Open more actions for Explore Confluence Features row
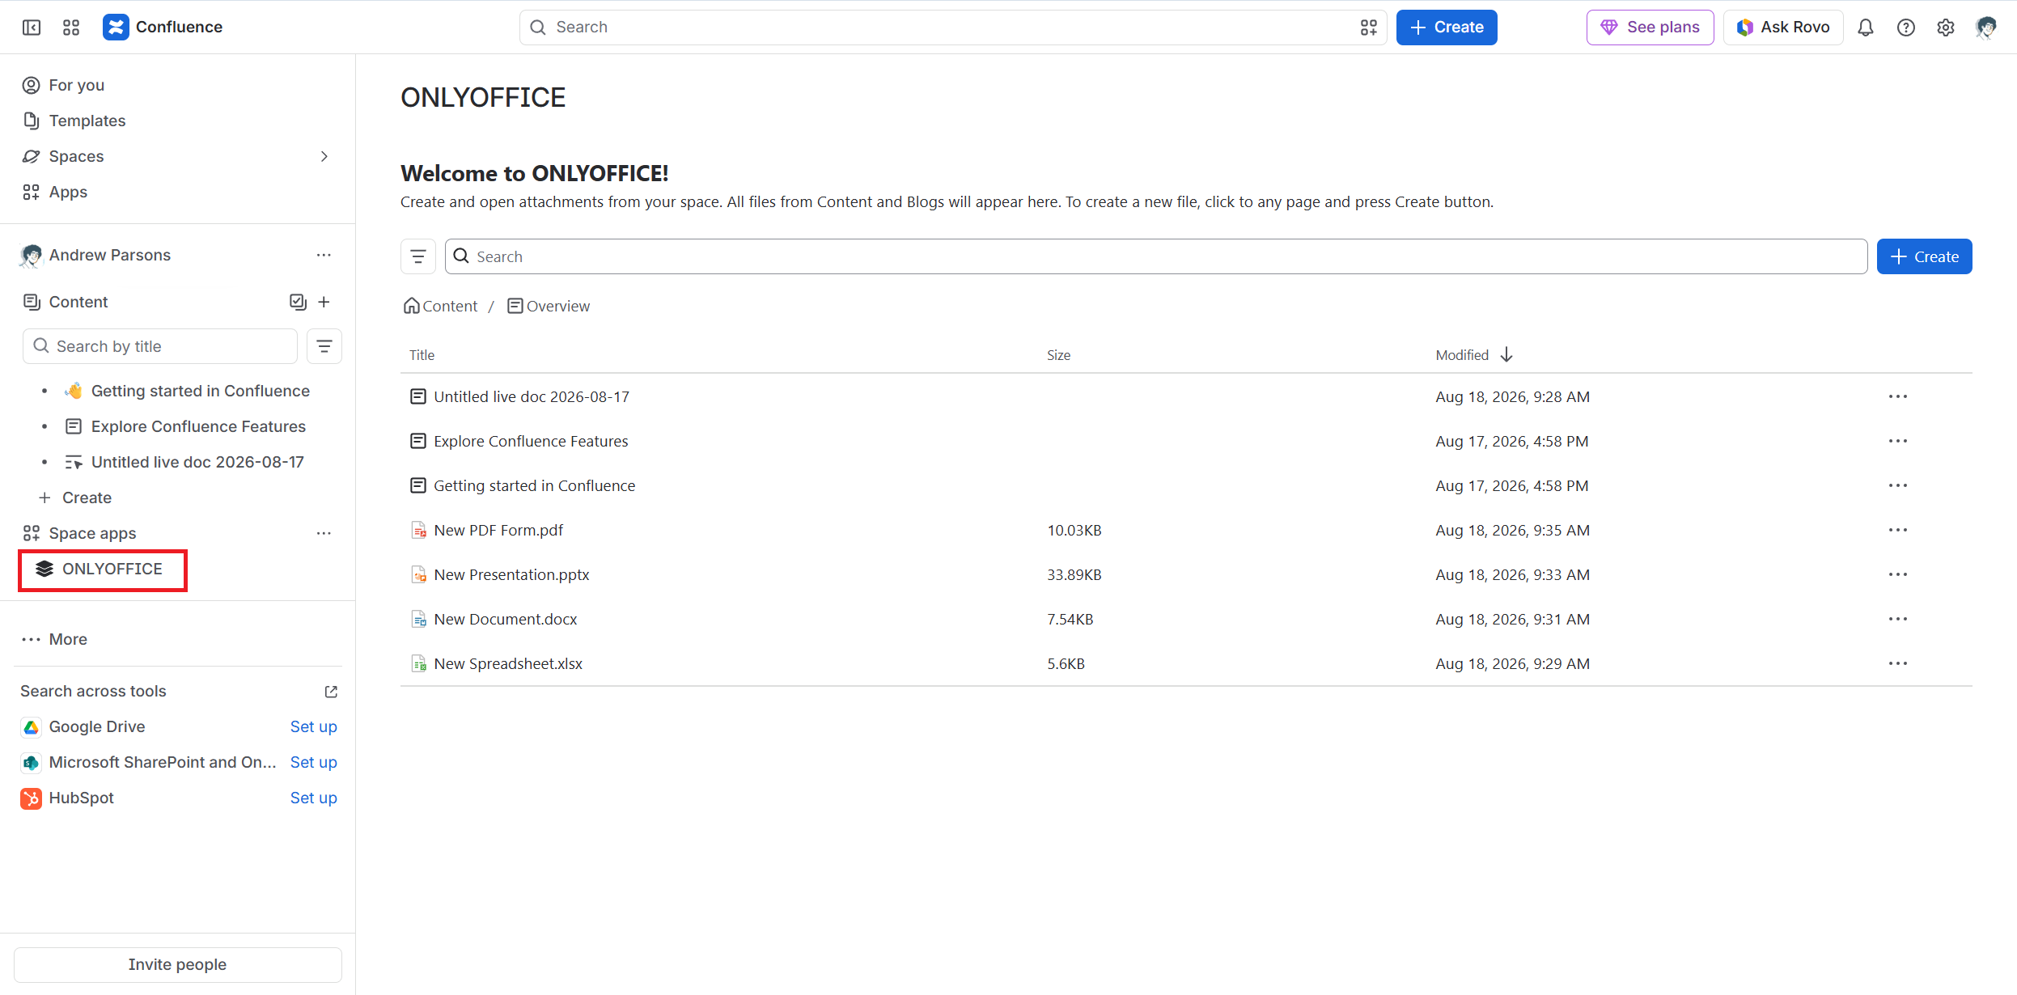Screen dimensions: 2017x995 (1898, 441)
